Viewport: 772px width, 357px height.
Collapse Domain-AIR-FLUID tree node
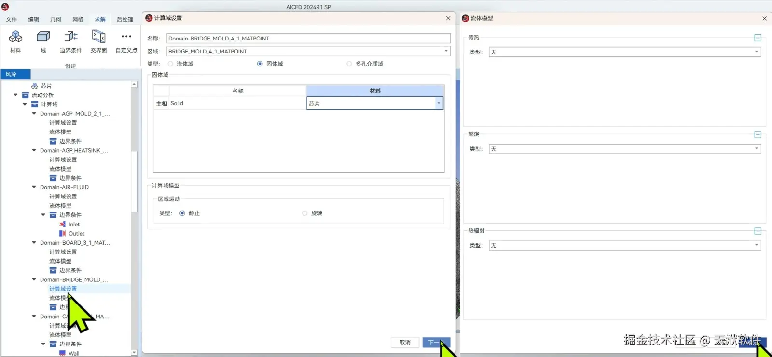click(34, 187)
